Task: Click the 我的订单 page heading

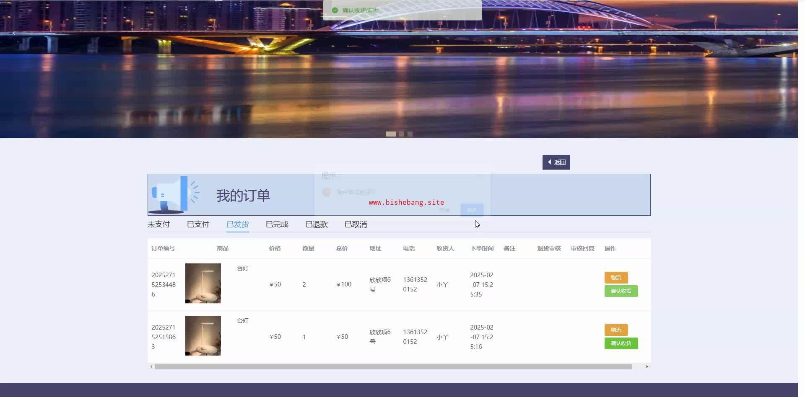Action: coord(243,196)
